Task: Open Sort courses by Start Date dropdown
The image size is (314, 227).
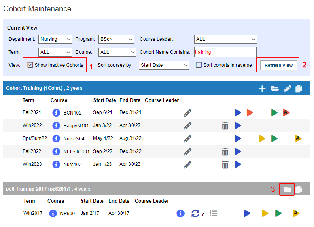Action: tap(164, 65)
